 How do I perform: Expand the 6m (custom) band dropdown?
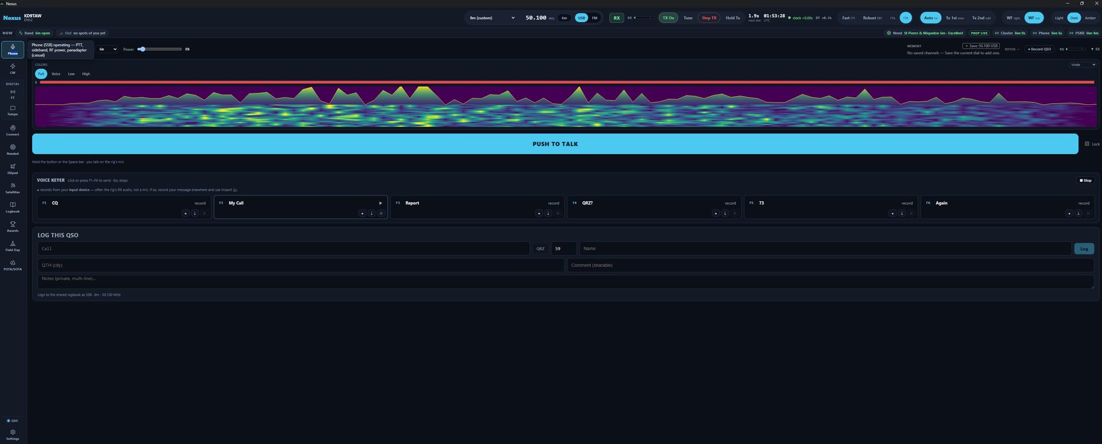tap(491, 18)
